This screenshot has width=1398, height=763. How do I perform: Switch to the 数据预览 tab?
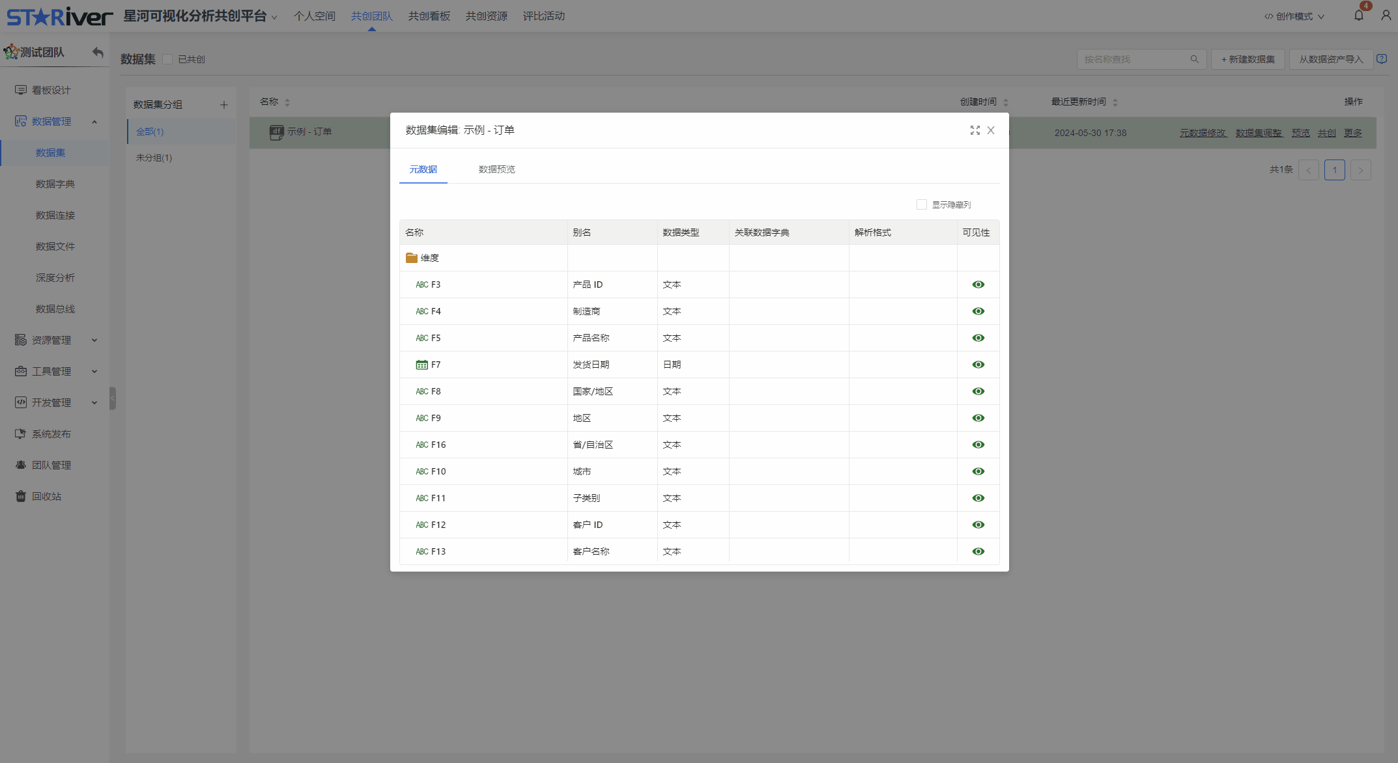pyautogui.click(x=496, y=169)
